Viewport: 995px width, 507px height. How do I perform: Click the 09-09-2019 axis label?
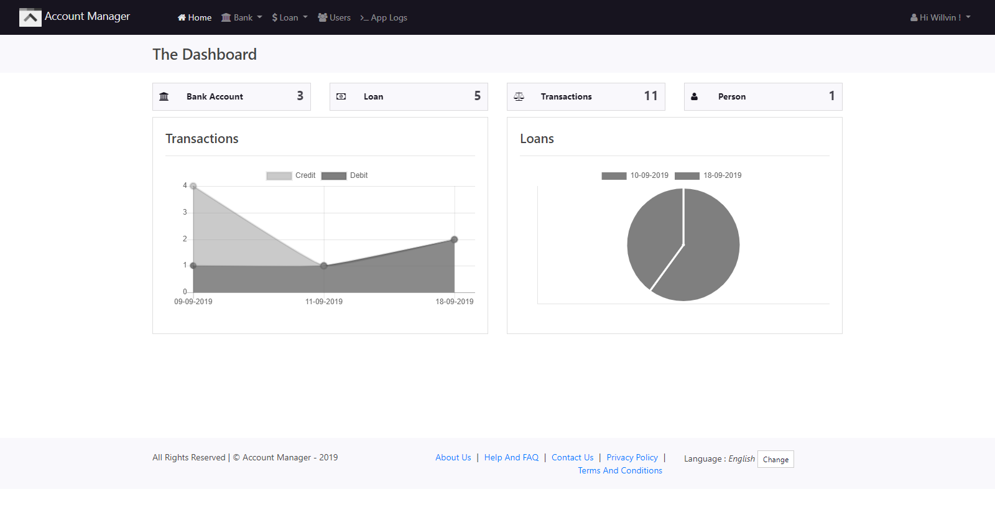[193, 302]
